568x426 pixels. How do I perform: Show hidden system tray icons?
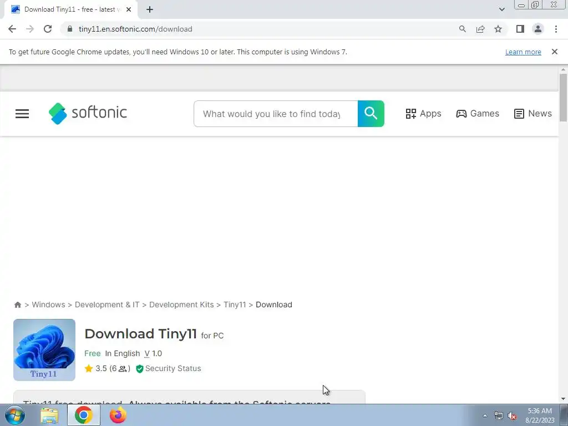coord(485,416)
